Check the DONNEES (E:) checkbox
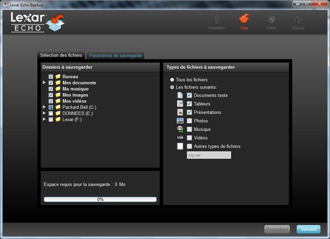Image resolution: width=330 pixels, height=239 pixels. 51,113
